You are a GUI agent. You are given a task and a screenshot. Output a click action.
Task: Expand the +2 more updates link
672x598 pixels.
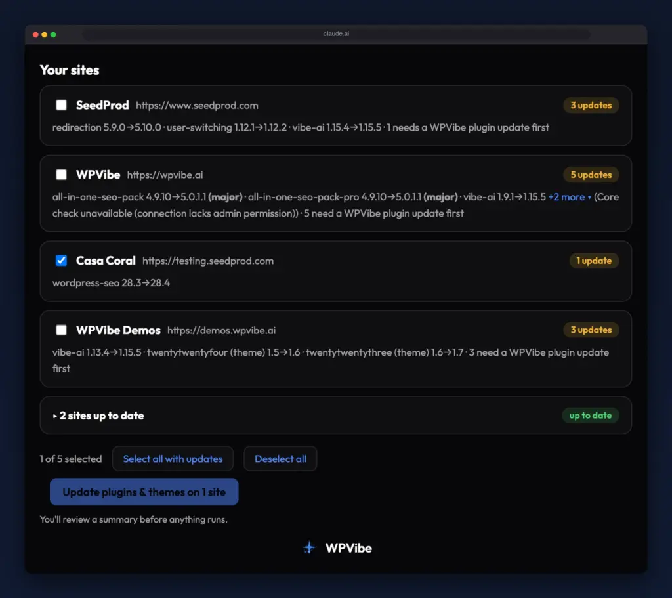pyautogui.click(x=570, y=197)
